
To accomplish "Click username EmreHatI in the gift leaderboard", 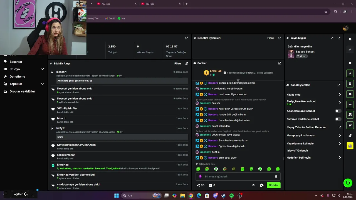I will coord(216,71).
